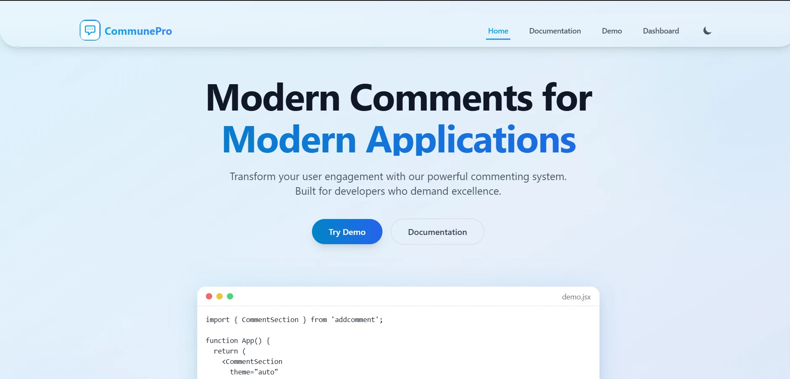Select the CommunePro brand name text
Image resolution: width=790 pixels, height=379 pixels.
click(139, 31)
